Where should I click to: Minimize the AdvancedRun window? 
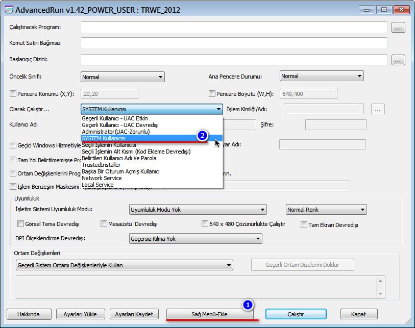click(367, 10)
